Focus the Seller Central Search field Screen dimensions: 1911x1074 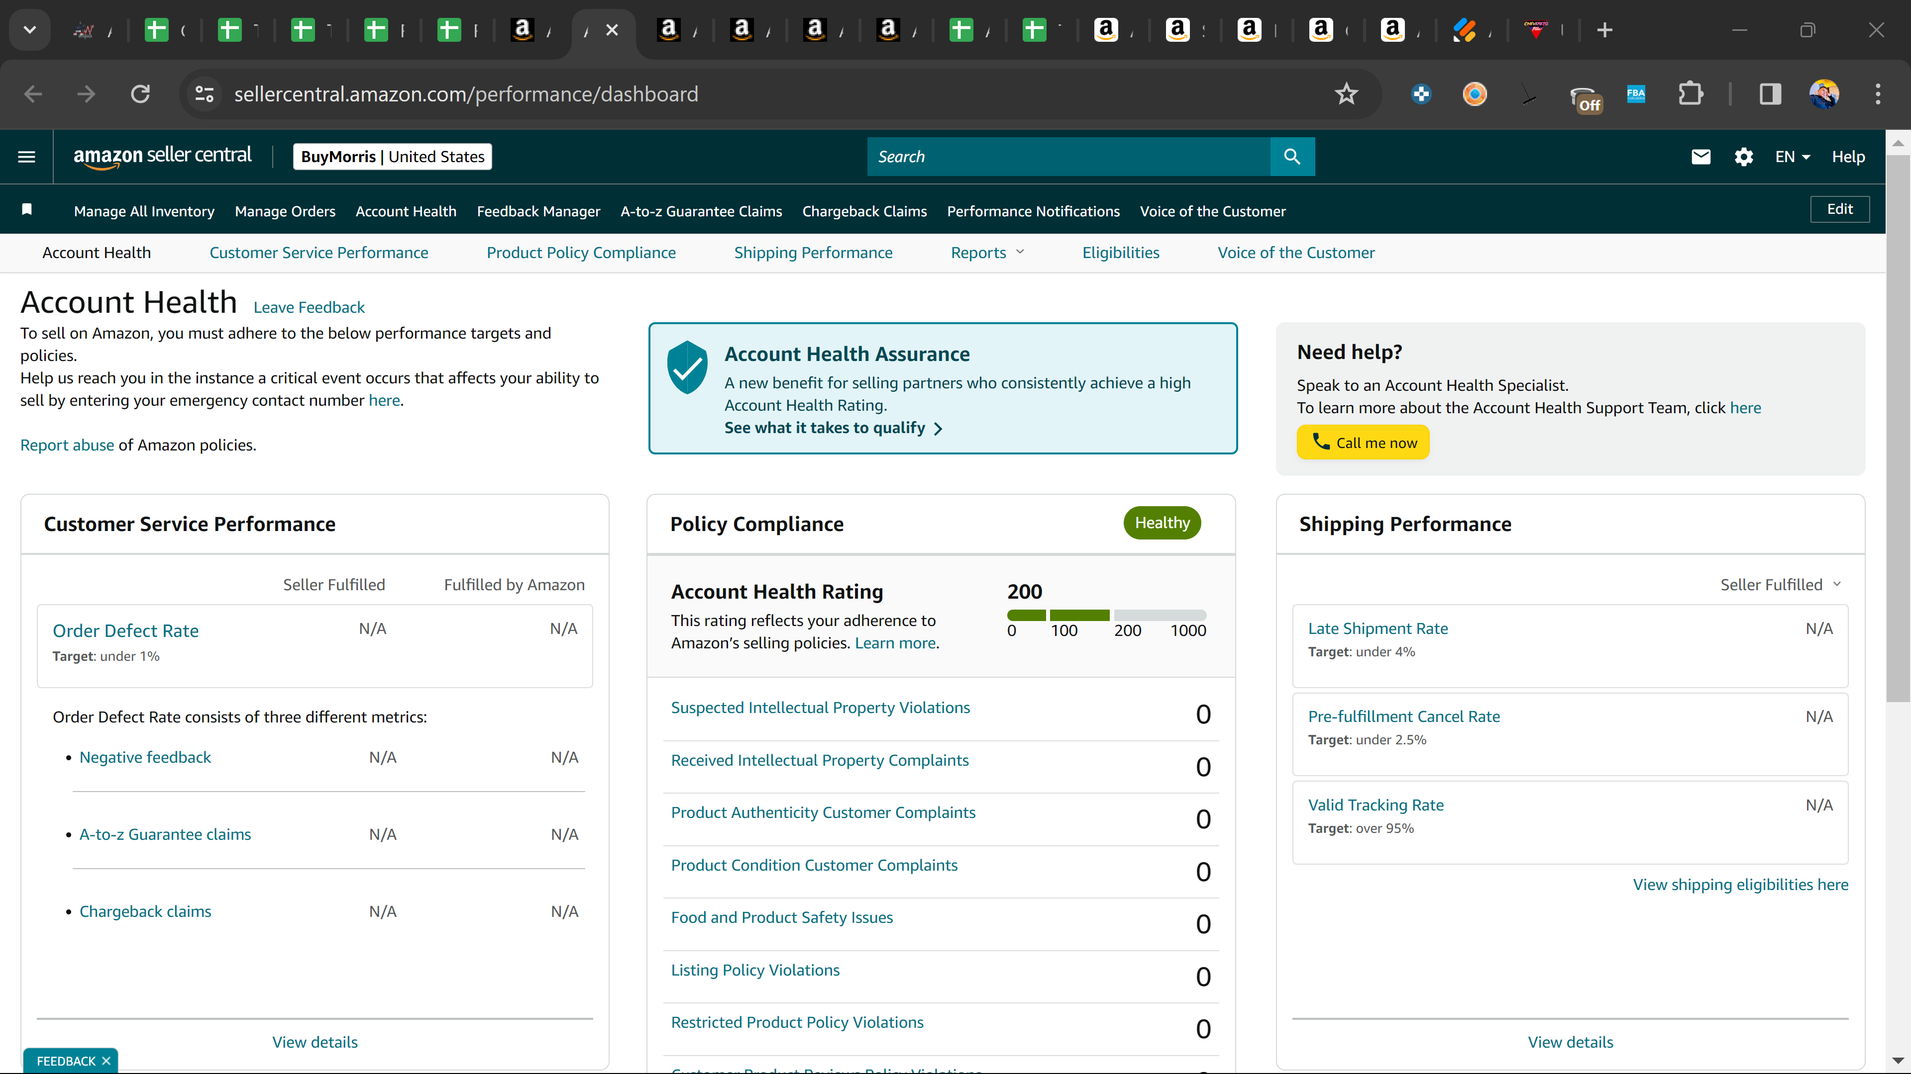pyautogui.click(x=1068, y=157)
